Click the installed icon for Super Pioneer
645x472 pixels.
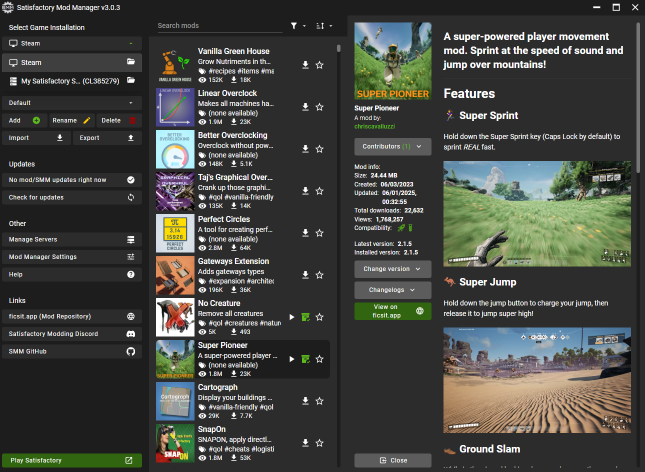point(305,359)
